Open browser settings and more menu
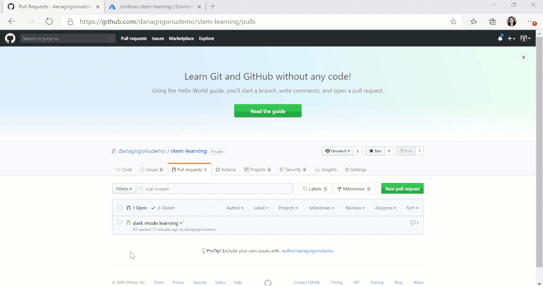543x286 pixels. click(x=532, y=22)
